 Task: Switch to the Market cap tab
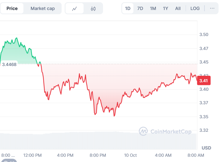pyautogui.click(x=43, y=8)
